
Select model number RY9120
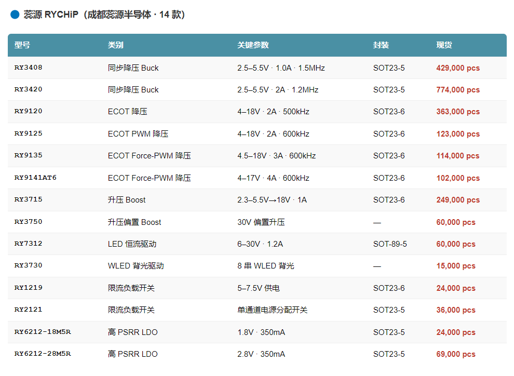coord(28,111)
